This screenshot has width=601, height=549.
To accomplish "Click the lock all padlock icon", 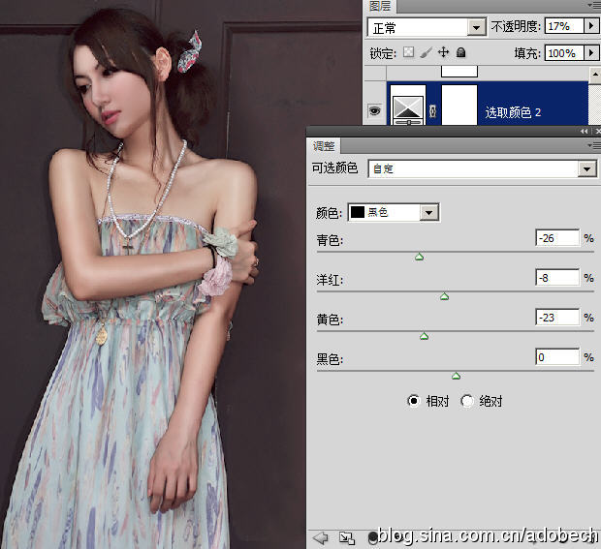I will (461, 52).
